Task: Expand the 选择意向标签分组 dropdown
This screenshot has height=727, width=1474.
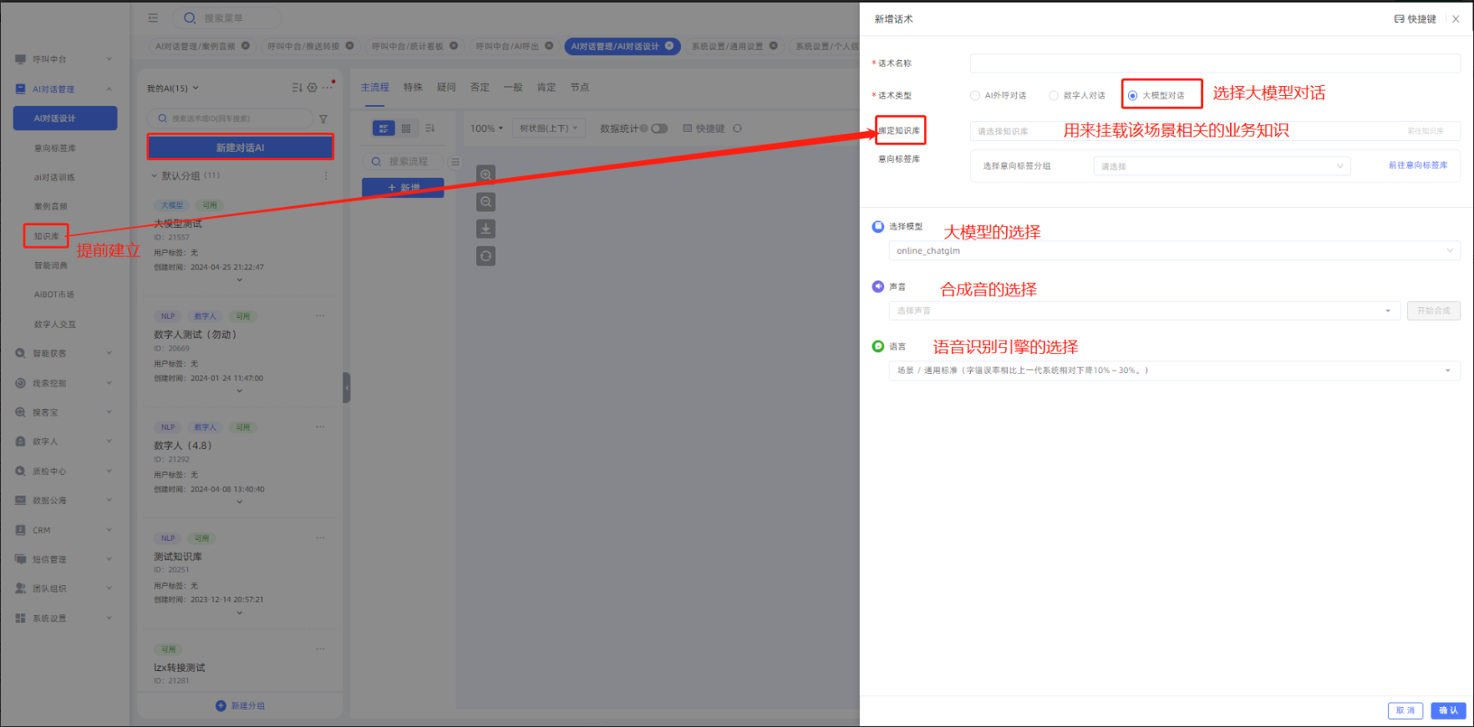Action: coord(1222,166)
